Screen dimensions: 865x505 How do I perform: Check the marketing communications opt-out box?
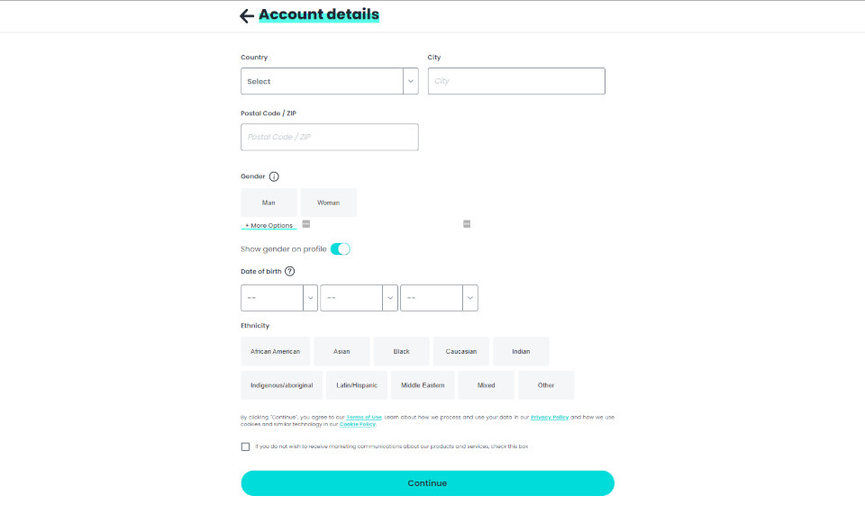coord(245,446)
